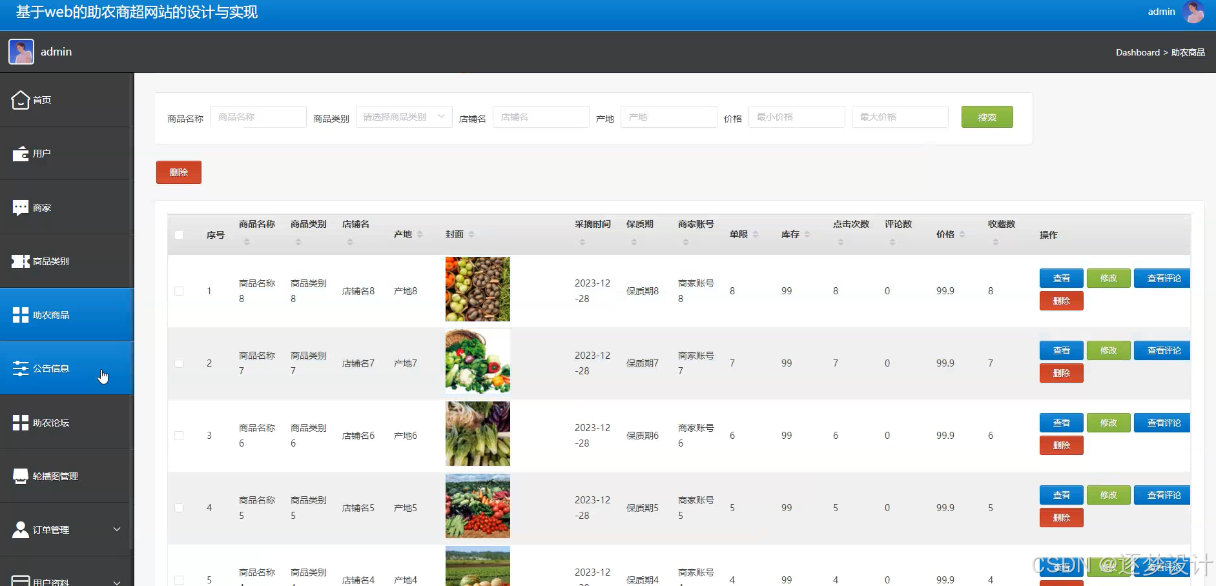Check the checkbox for row 4
Image resolution: width=1216 pixels, height=586 pixels.
pyautogui.click(x=179, y=508)
